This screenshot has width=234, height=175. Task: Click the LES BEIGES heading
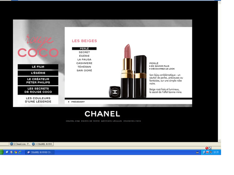tap(85, 41)
